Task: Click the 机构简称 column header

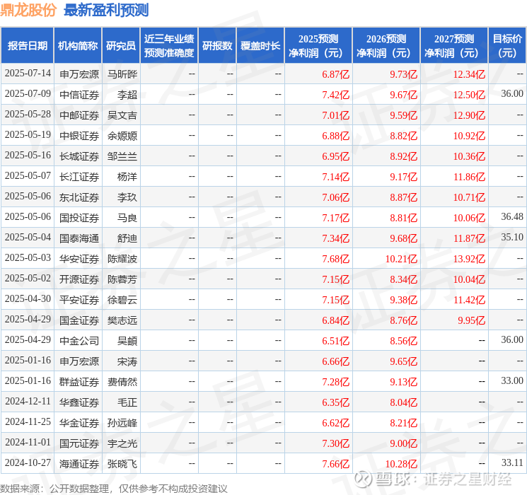Action: (78, 46)
